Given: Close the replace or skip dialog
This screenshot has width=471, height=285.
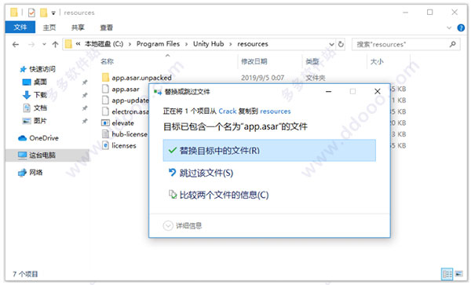Looking at the screenshot, I should coord(378,91).
